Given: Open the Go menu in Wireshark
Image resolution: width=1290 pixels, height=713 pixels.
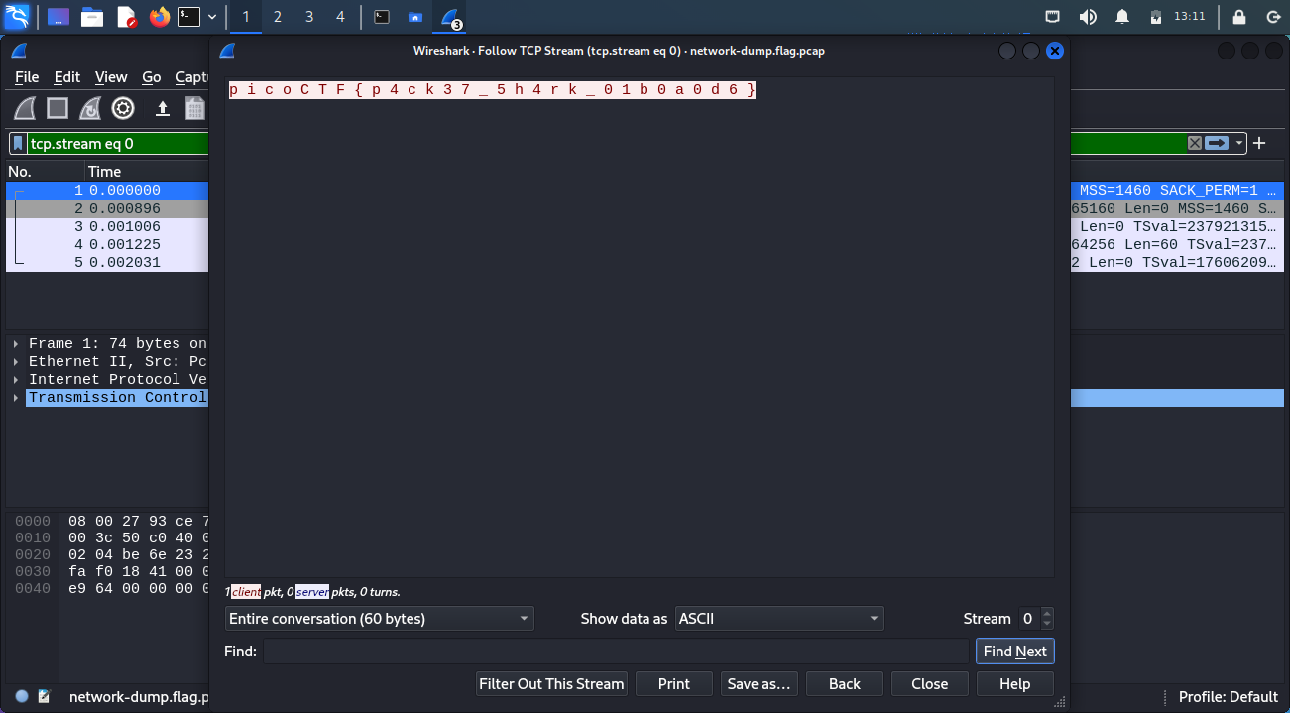Looking at the screenshot, I should tap(151, 77).
